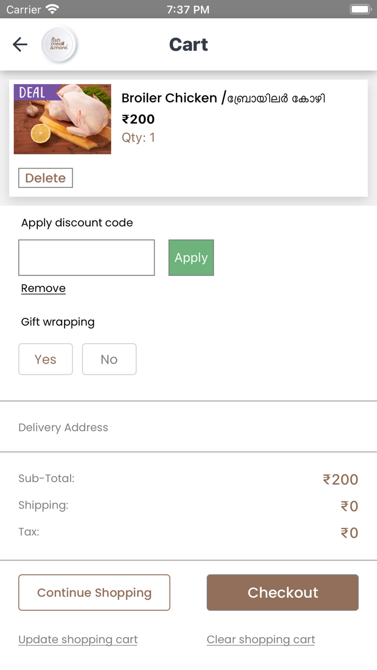Proceed to Checkout

pyautogui.click(x=283, y=592)
